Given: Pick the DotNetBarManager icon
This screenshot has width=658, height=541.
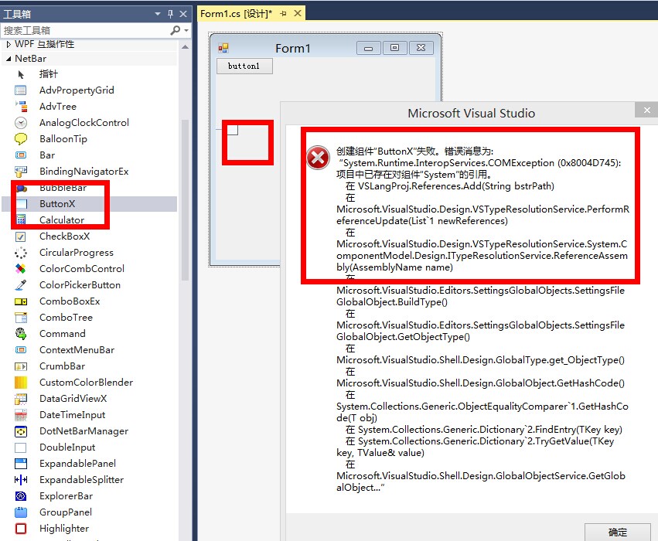Looking at the screenshot, I should [x=21, y=431].
